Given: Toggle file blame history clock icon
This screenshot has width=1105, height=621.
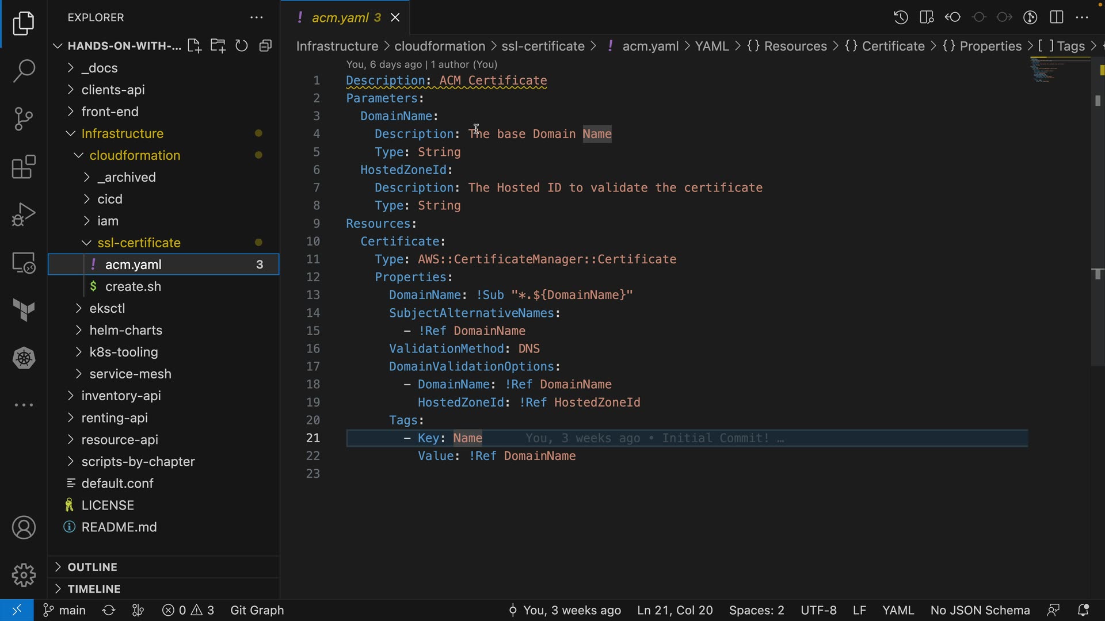Looking at the screenshot, I should coord(901,17).
